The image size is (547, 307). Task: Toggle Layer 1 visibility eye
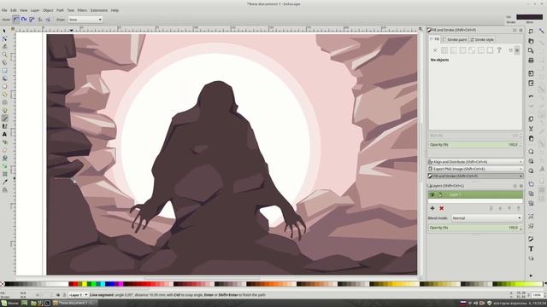point(432,194)
